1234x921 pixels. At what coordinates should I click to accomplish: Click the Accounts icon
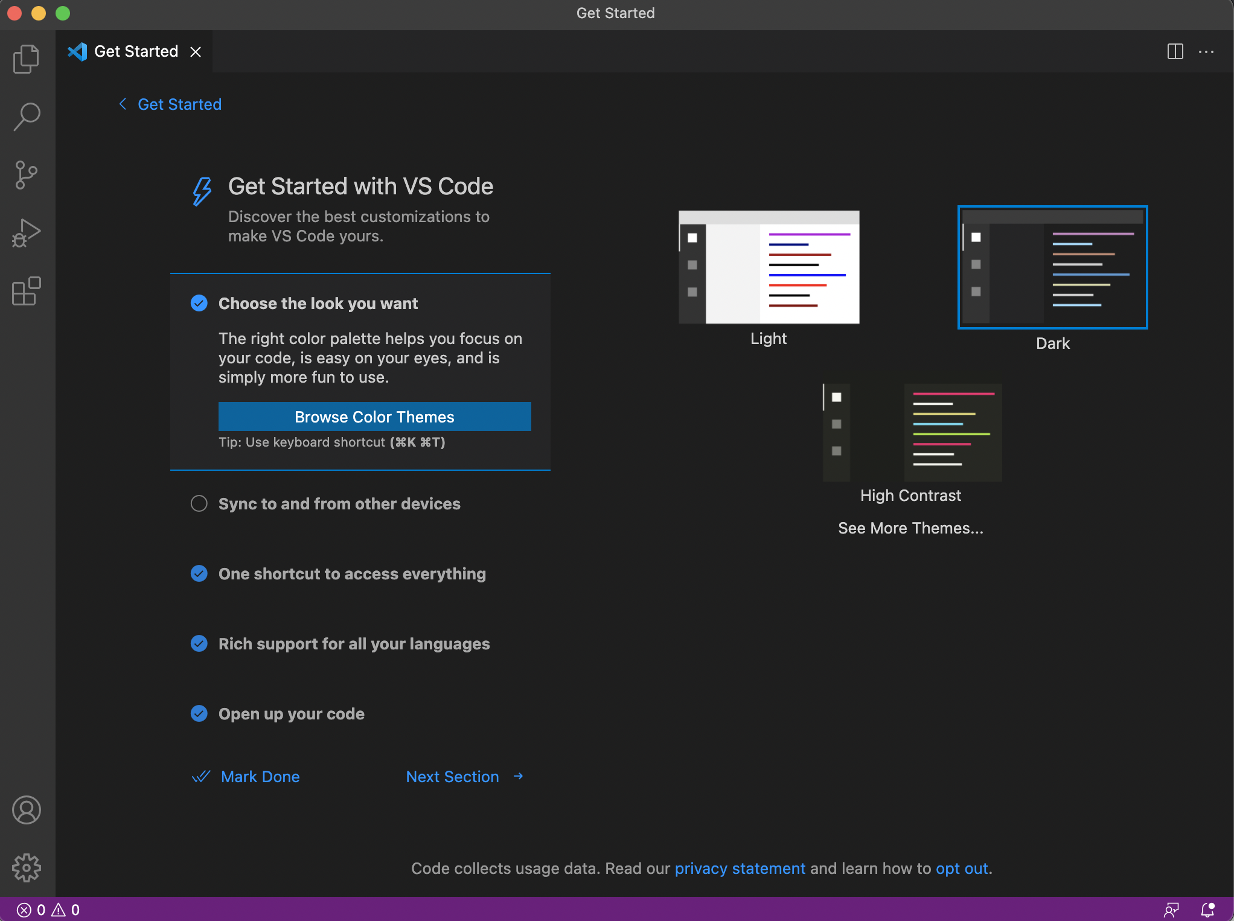27,810
